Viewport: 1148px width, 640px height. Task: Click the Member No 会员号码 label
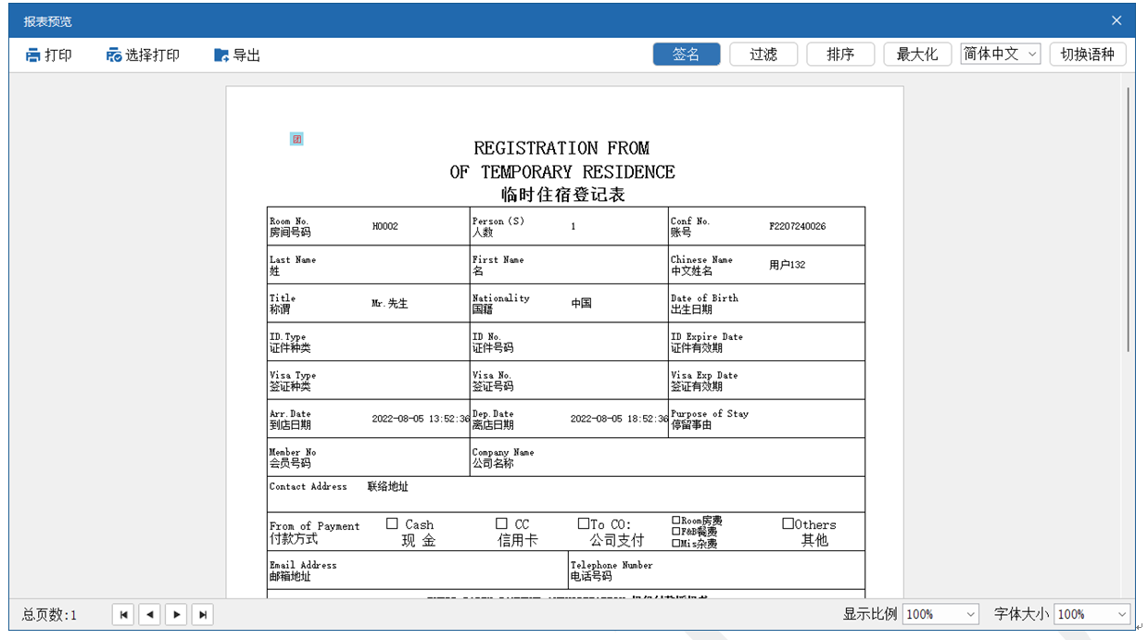coord(293,458)
